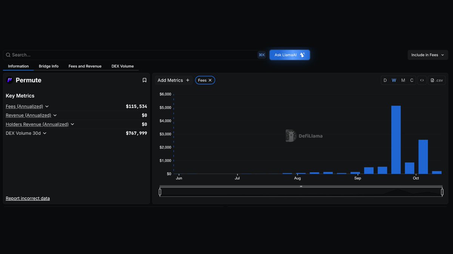Image resolution: width=453 pixels, height=254 pixels.
Task: Click the right handle of chart range slider
Action: [442, 192]
